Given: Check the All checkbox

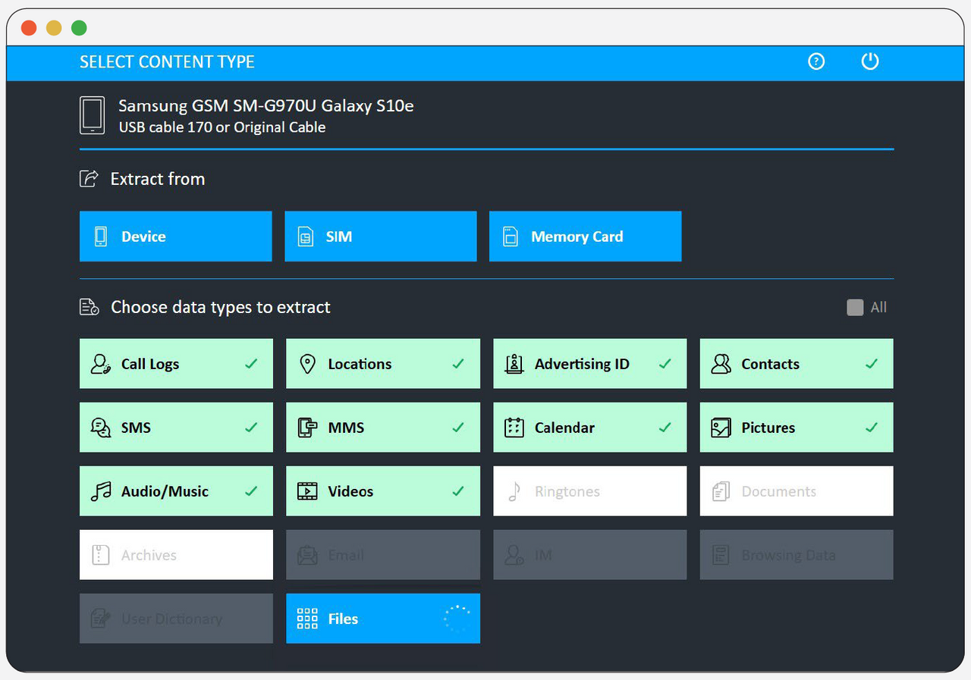Looking at the screenshot, I should coord(855,308).
